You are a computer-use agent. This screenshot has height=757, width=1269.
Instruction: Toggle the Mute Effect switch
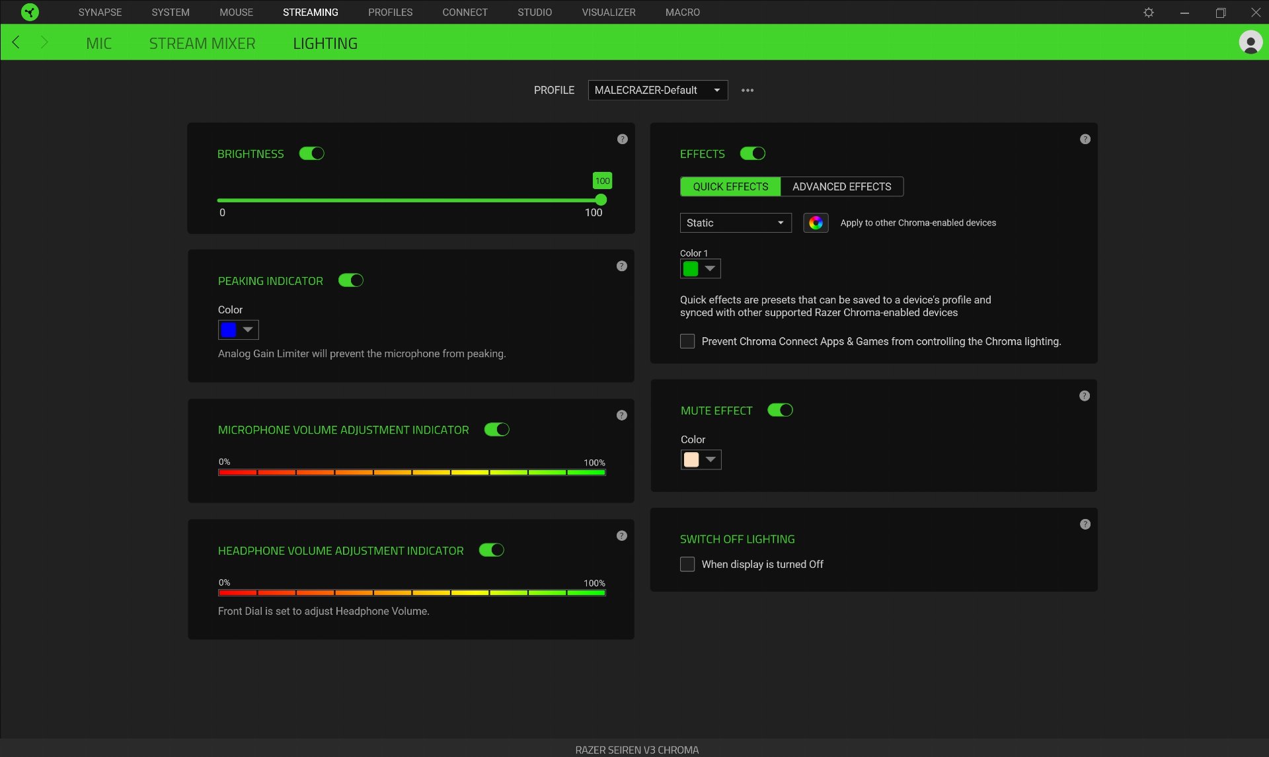[780, 410]
